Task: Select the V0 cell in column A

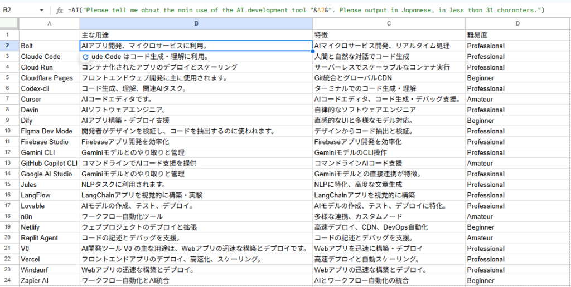Action: pos(50,249)
